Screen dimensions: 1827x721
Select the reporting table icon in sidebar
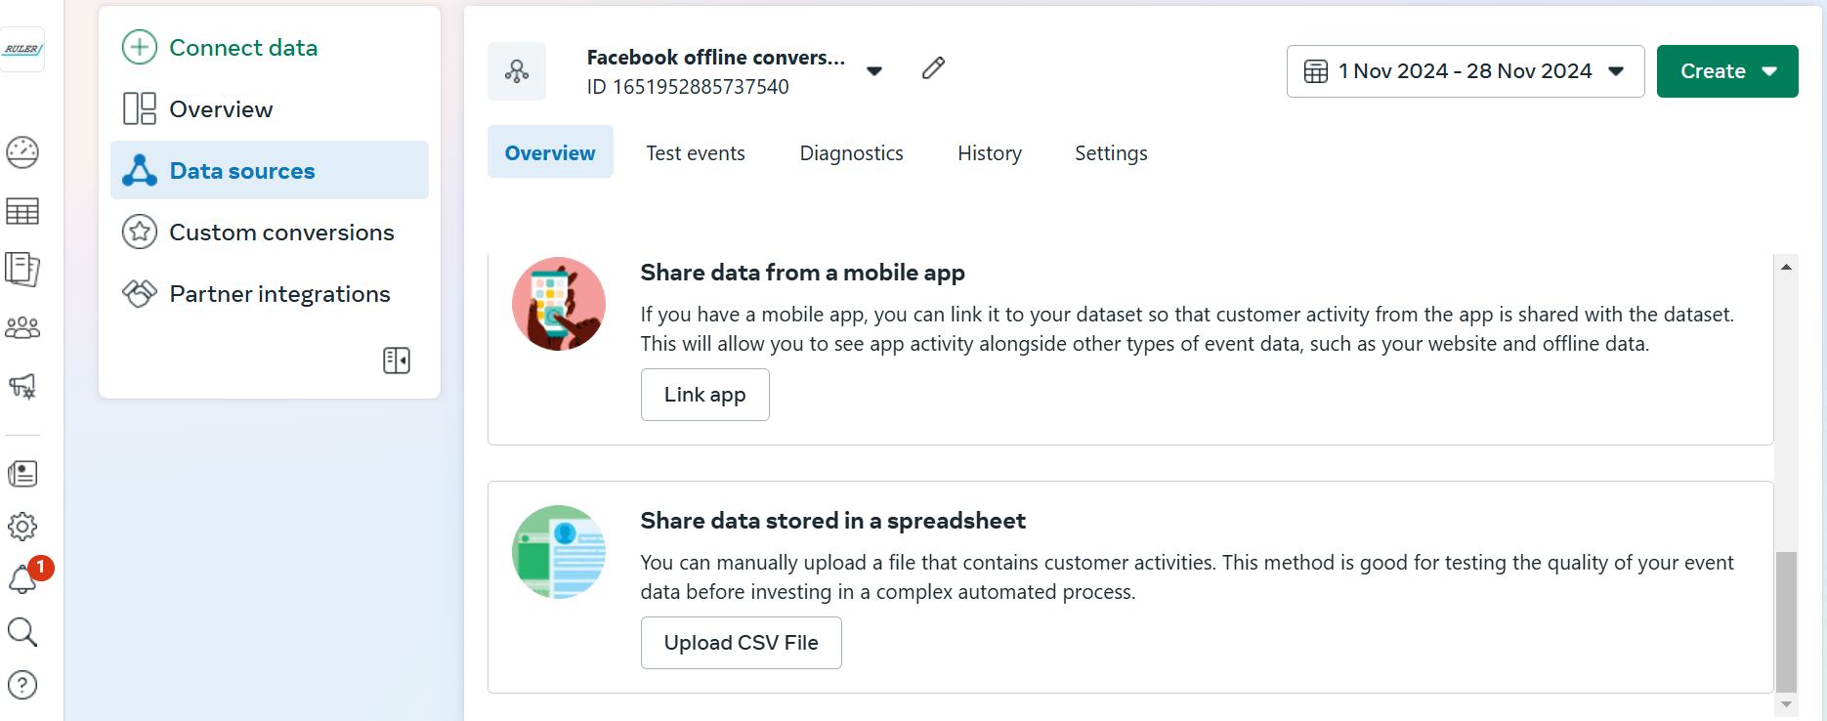22,211
